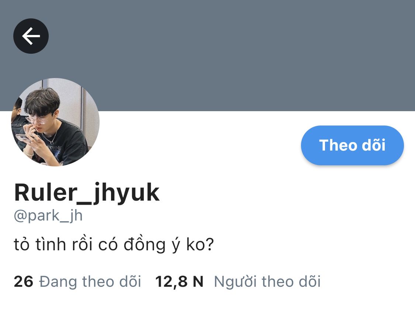Click the 12,8 N followers count

click(179, 282)
